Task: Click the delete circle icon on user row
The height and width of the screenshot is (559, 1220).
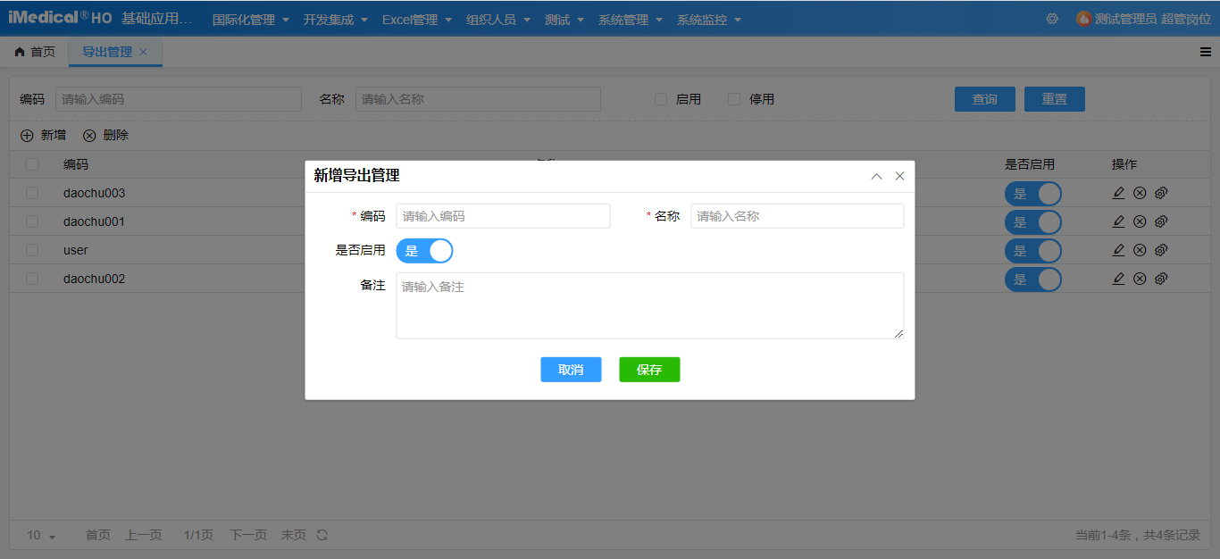Action: click(1140, 250)
